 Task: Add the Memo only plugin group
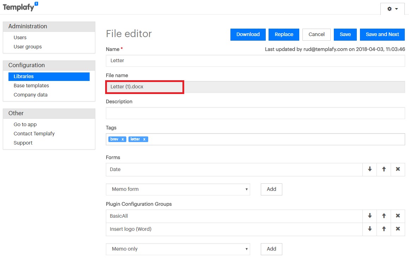[x=271, y=249]
